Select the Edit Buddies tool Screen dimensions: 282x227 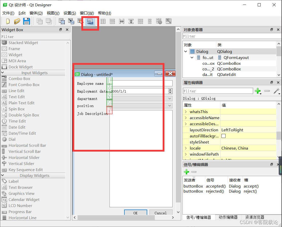(81, 21)
